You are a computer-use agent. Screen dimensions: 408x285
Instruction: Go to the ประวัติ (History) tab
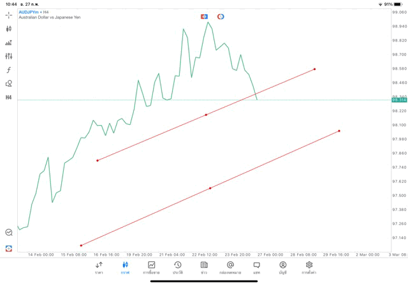click(178, 268)
